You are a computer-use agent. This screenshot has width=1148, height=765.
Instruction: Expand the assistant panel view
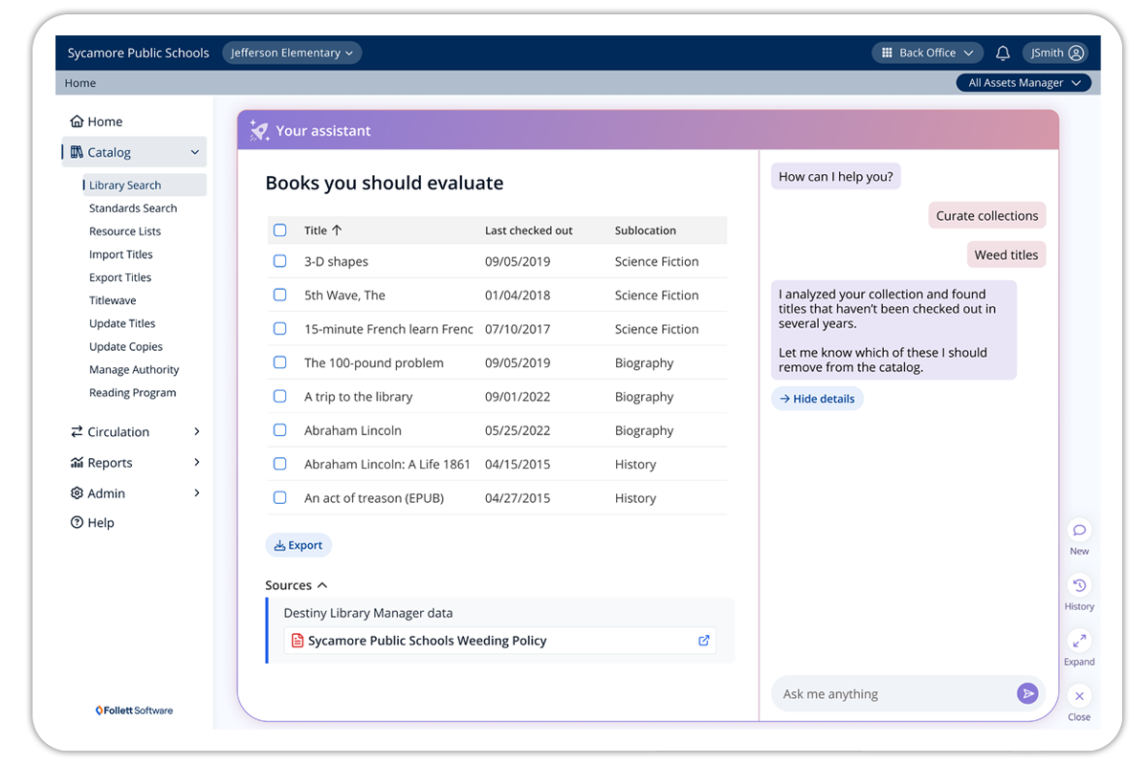(1079, 641)
